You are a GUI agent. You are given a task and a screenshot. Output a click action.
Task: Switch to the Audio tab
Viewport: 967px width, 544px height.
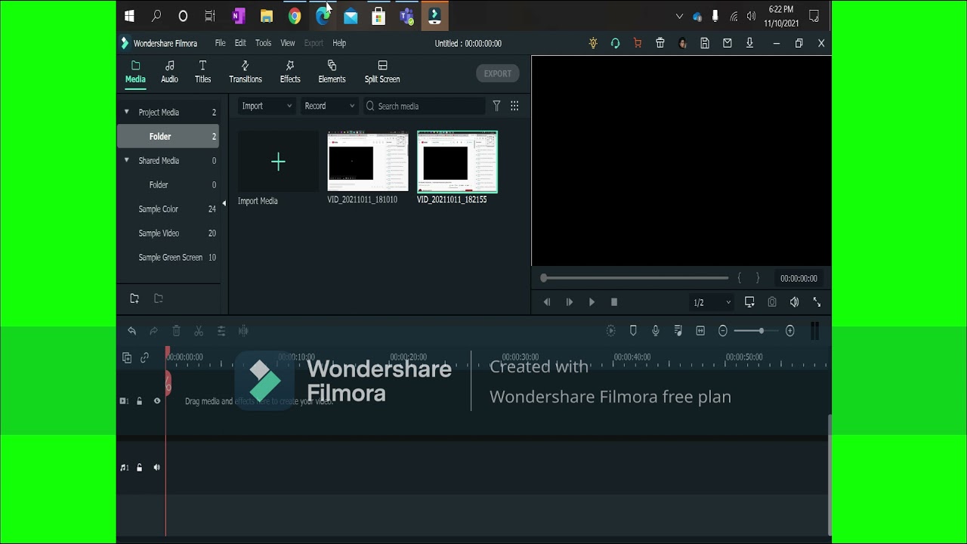(169, 72)
